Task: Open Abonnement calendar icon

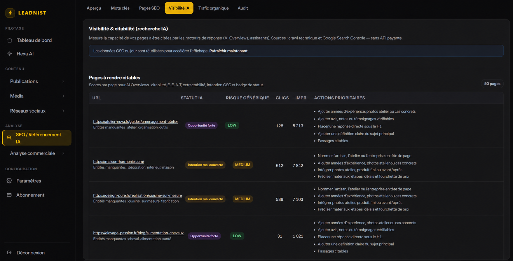Action: click(9, 195)
